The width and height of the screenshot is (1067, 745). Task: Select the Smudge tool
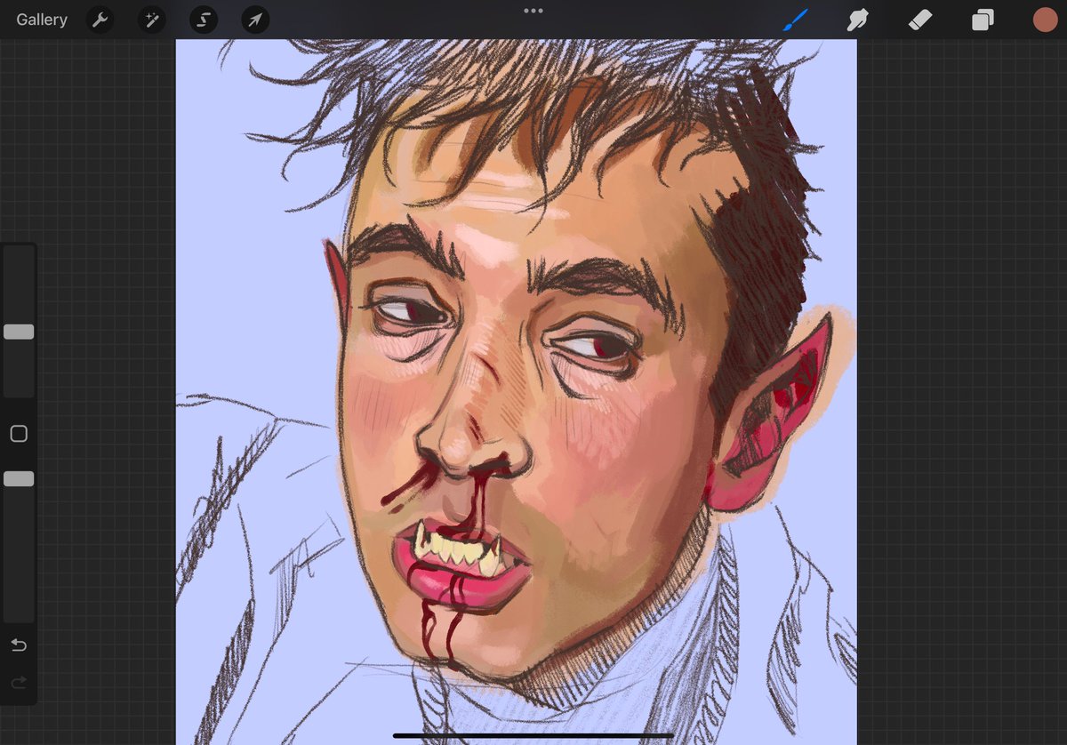(x=857, y=20)
